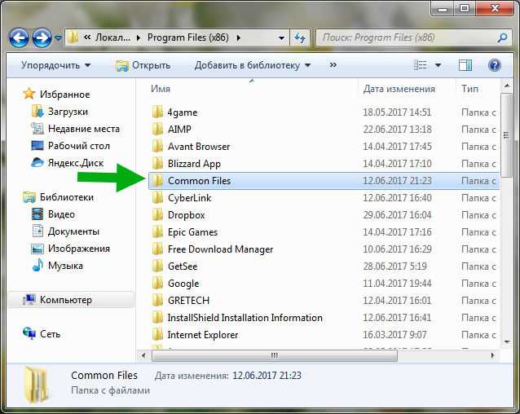
Task: Click the vertical scrollbar up arrow
Action: click(x=507, y=86)
